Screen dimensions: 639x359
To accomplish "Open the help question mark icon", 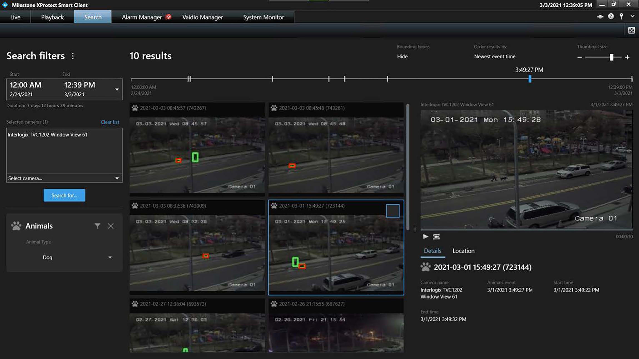I will [x=611, y=17].
